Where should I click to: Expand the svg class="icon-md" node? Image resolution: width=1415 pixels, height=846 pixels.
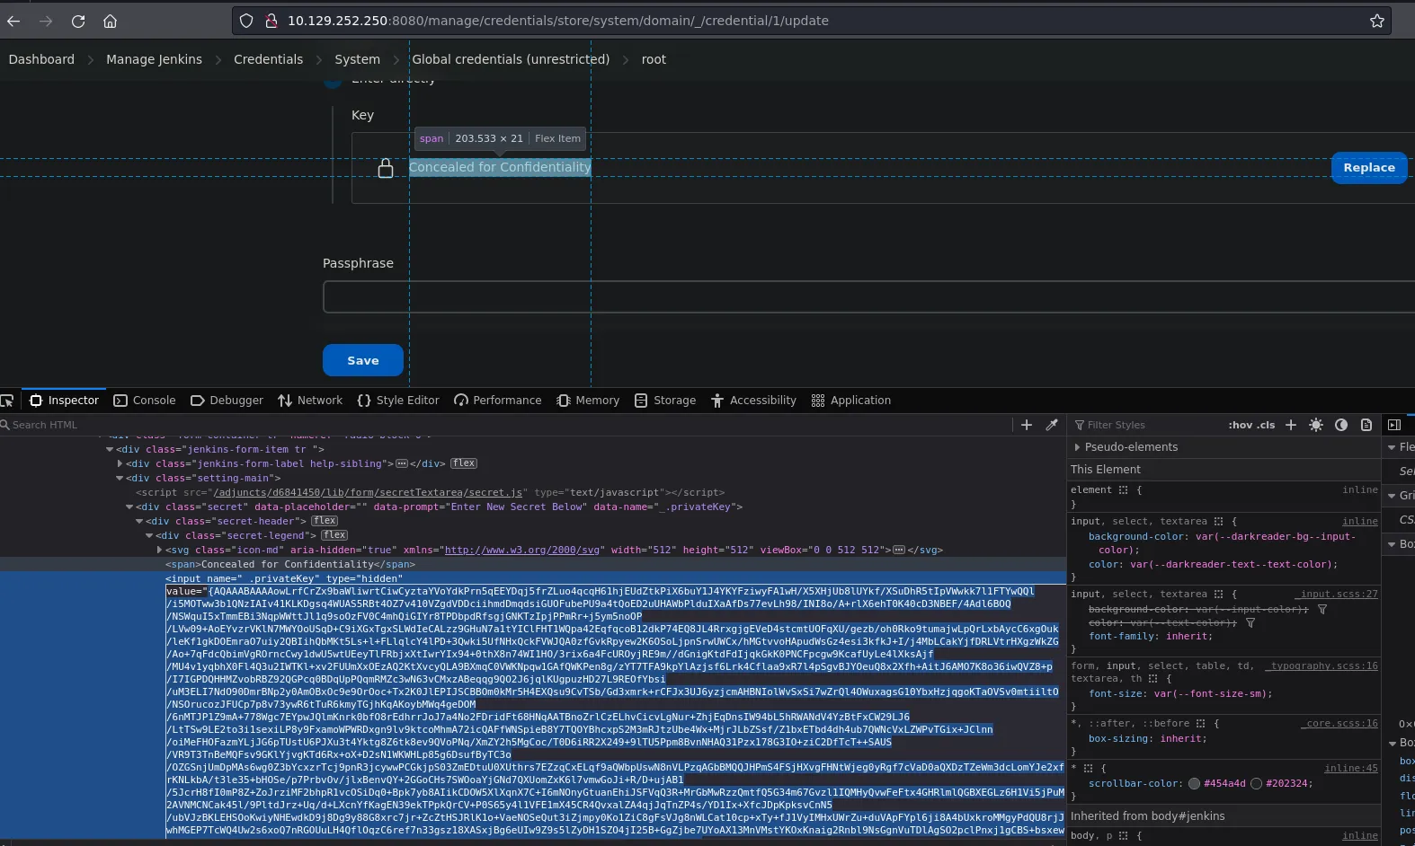point(160,550)
